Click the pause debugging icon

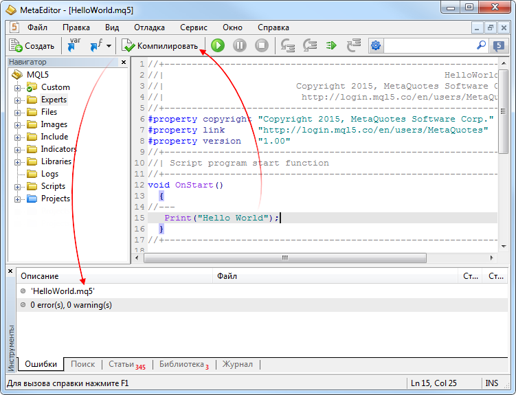pyautogui.click(x=240, y=45)
